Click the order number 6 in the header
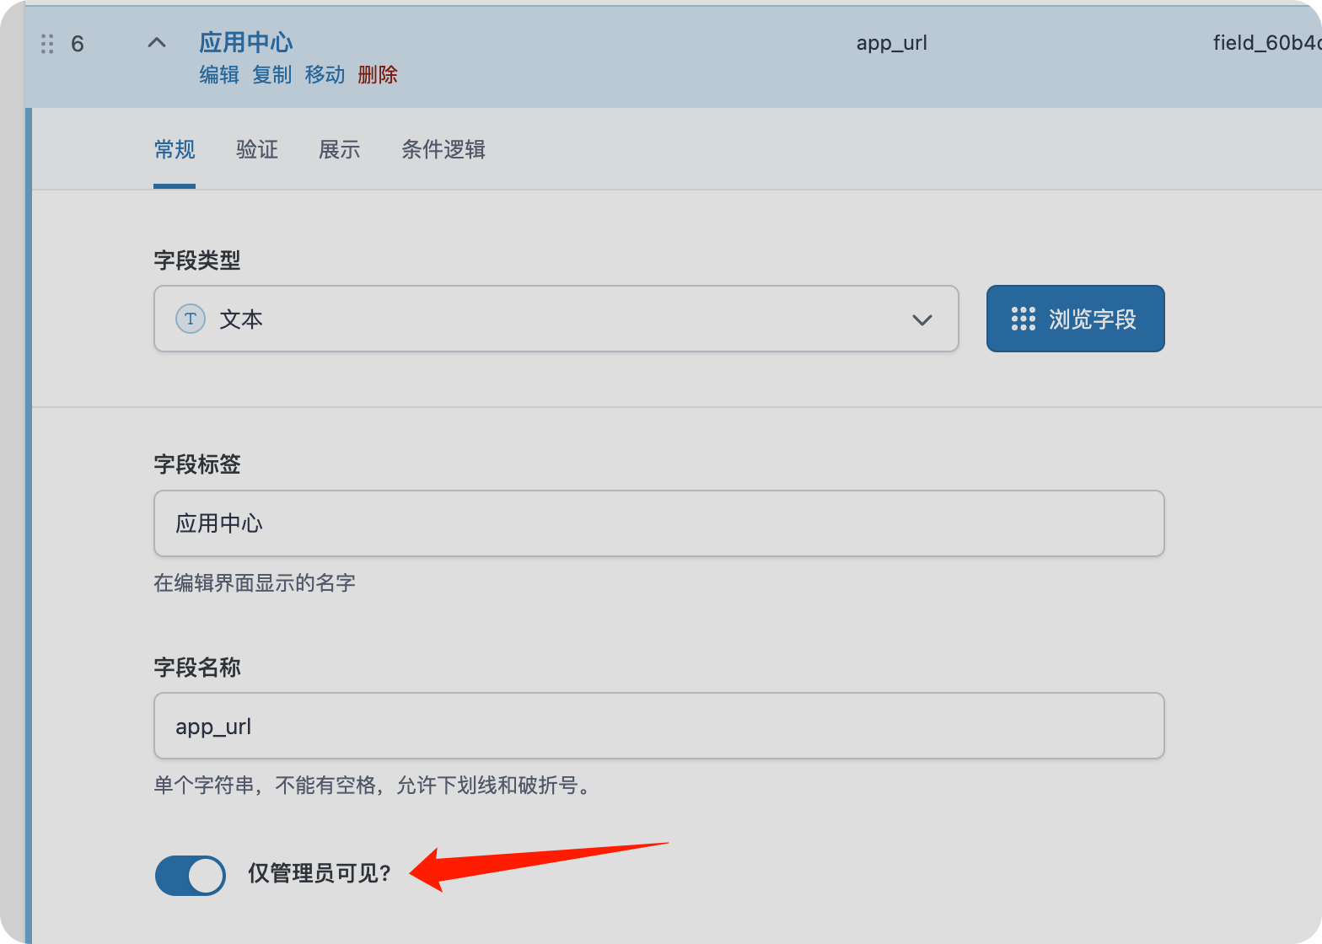This screenshot has height=944, width=1322. click(78, 44)
